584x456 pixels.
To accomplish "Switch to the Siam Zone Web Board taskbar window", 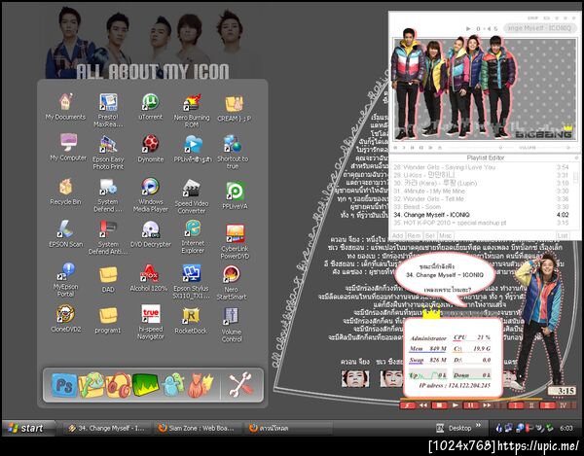I will click(197, 428).
